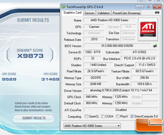Click the Bus Interface value PCI-E 2.0 x16

pyautogui.click(x=139, y=58)
